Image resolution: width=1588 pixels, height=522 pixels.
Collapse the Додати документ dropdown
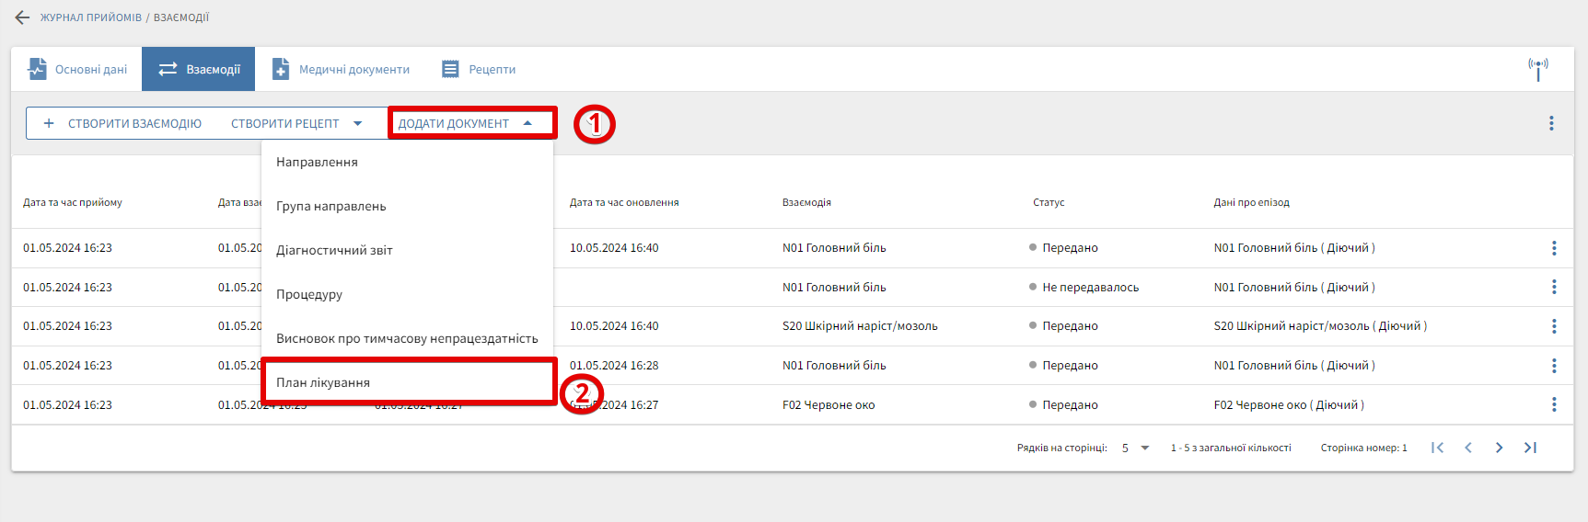point(527,123)
